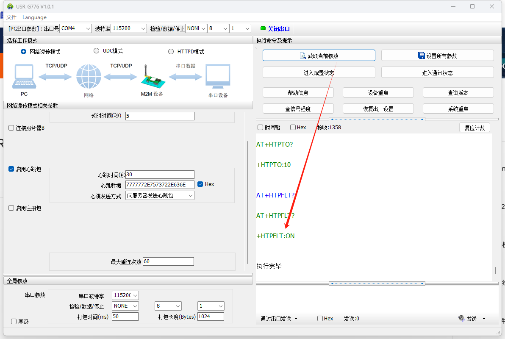
Task: Click the USR-G776 app icon in title bar
Action: (10, 6)
